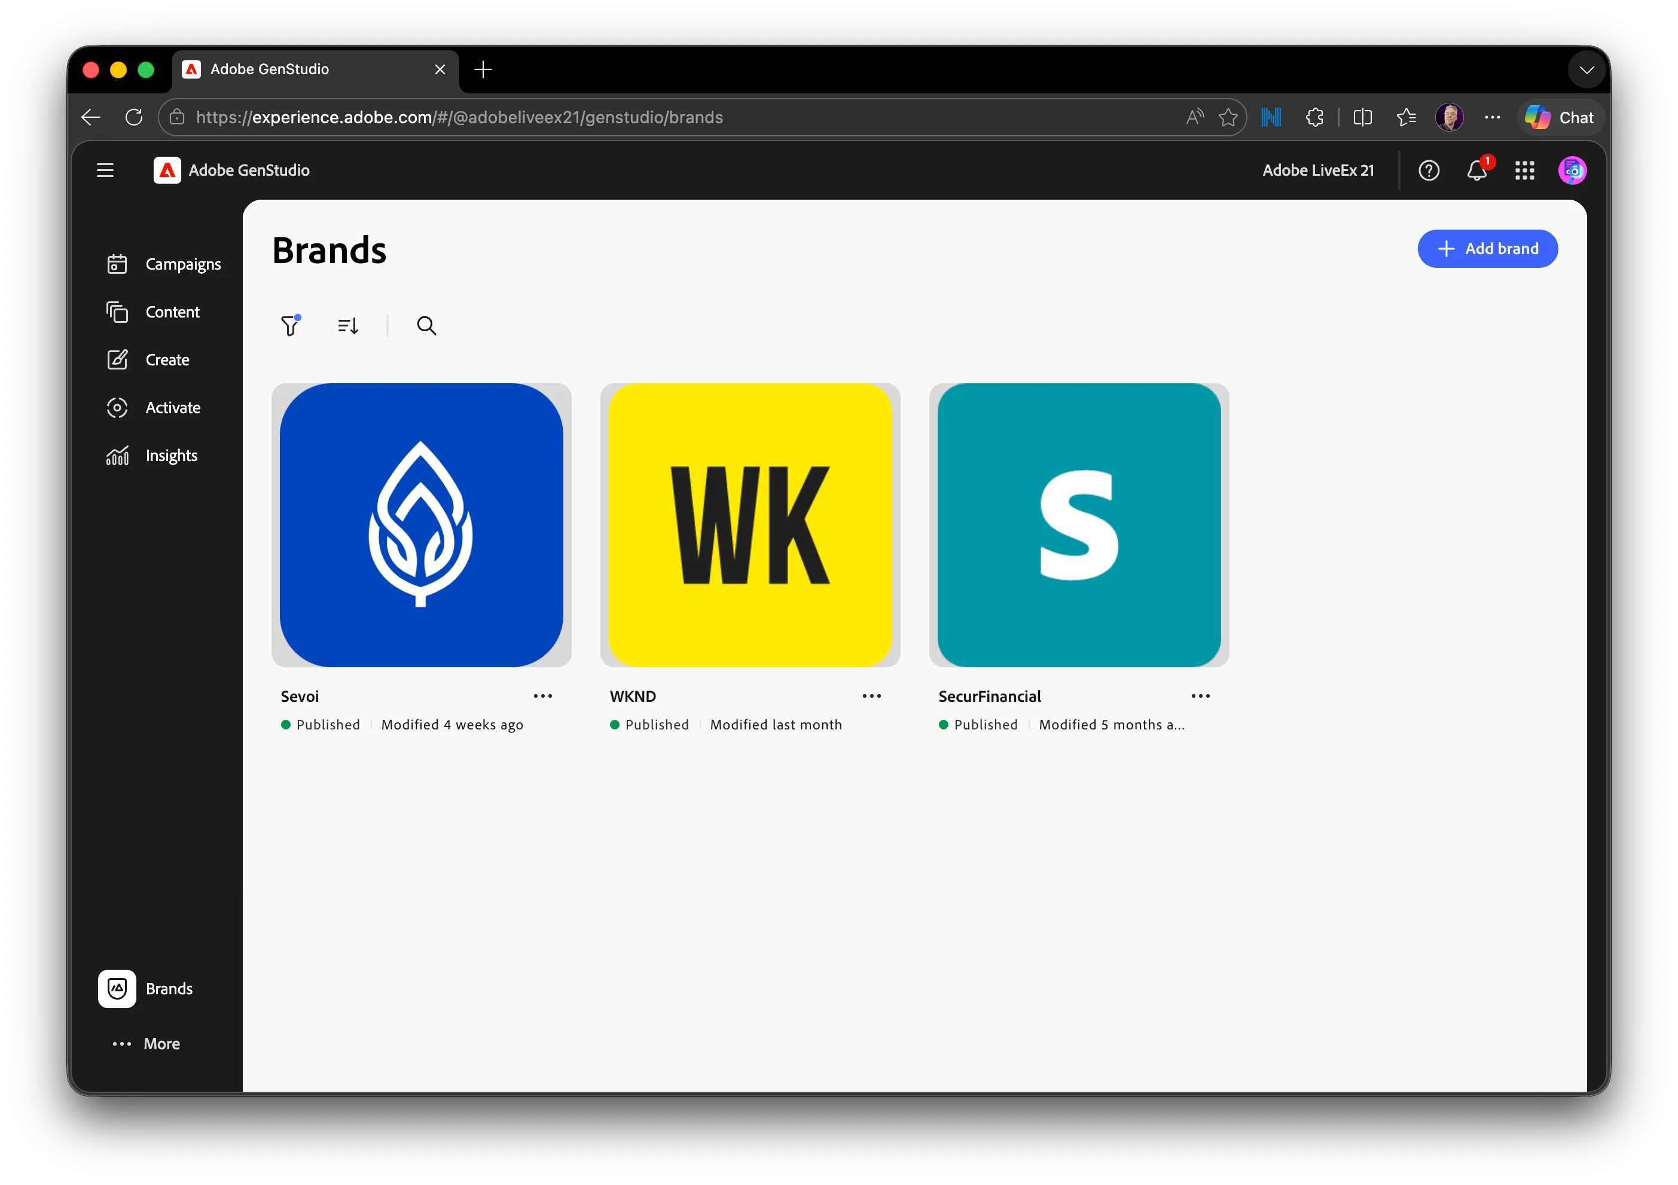View Insights in the sidebar
Image resolution: width=1678 pixels, height=1185 pixels.
point(152,455)
